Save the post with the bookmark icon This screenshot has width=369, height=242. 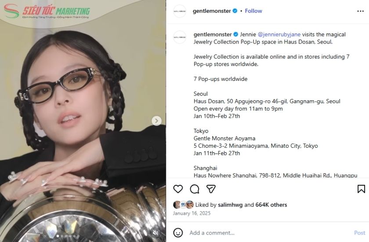pos(361,189)
